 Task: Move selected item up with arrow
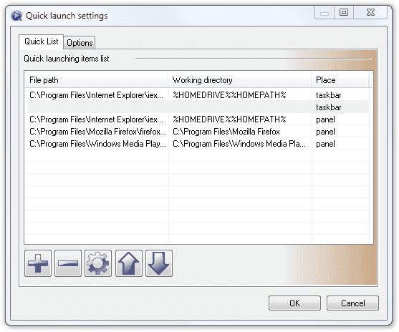click(129, 263)
